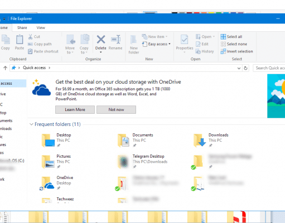Select the OS (C:) drive in sidebar

click(13, 161)
